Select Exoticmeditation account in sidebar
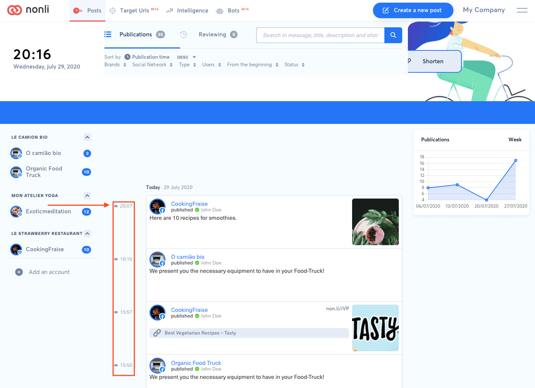 [x=49, y=211]
